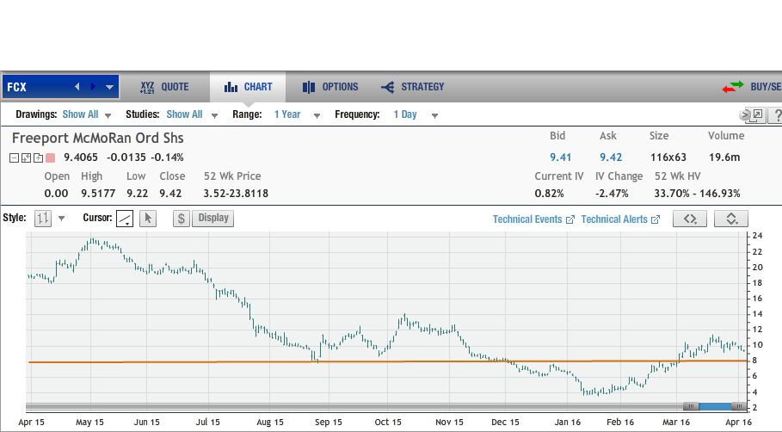Click the Sep 15 axis label
The width and height of the screenshot is (782, 432).
329,422
